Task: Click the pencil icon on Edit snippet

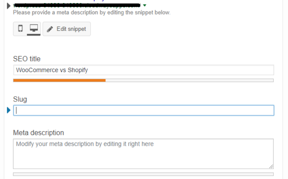Action: [x=50, y=29]
